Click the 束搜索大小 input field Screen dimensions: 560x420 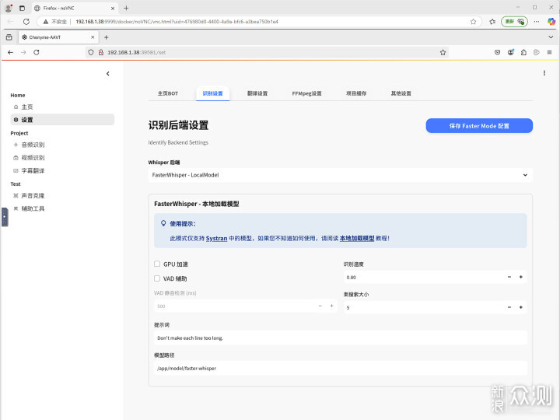(424, 307)
